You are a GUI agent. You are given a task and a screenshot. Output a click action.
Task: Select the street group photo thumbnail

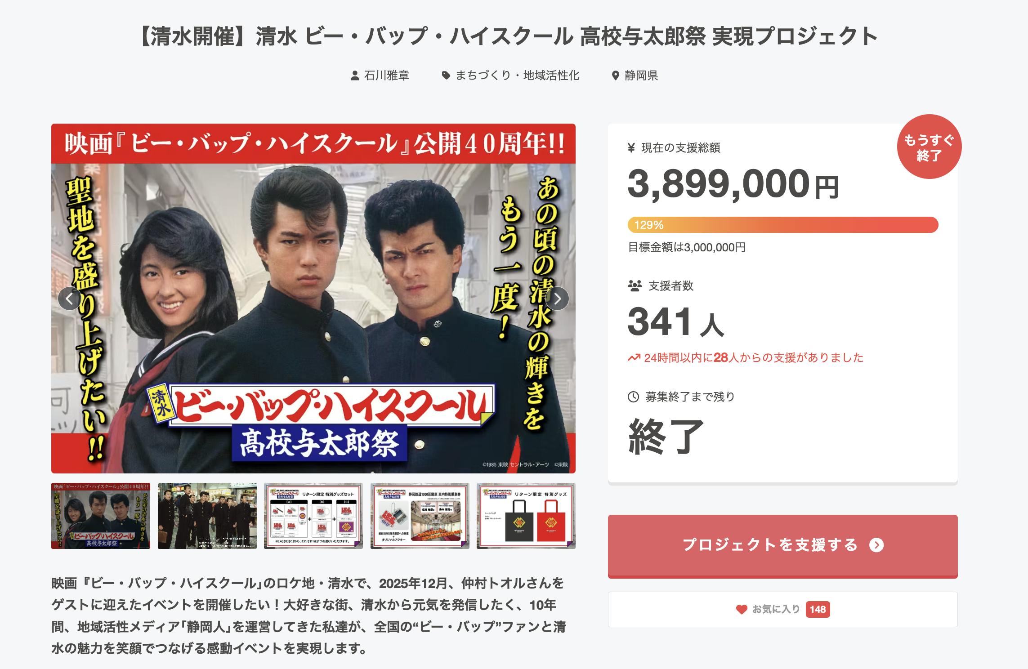point(207,516)
